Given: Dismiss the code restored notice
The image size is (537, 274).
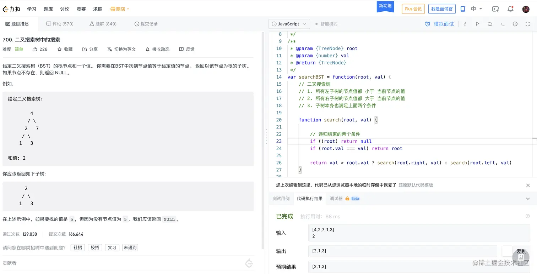Looking at the screenshot, I should (x=528, y=185).
